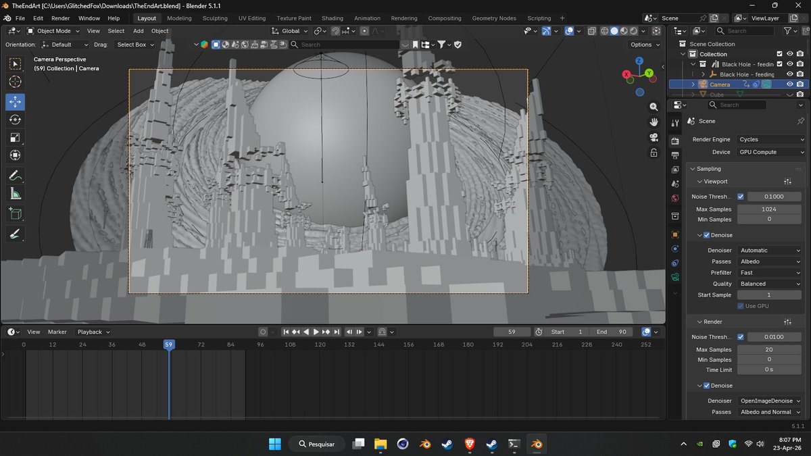Toggle snapping magnet in header

coord(336,31)
